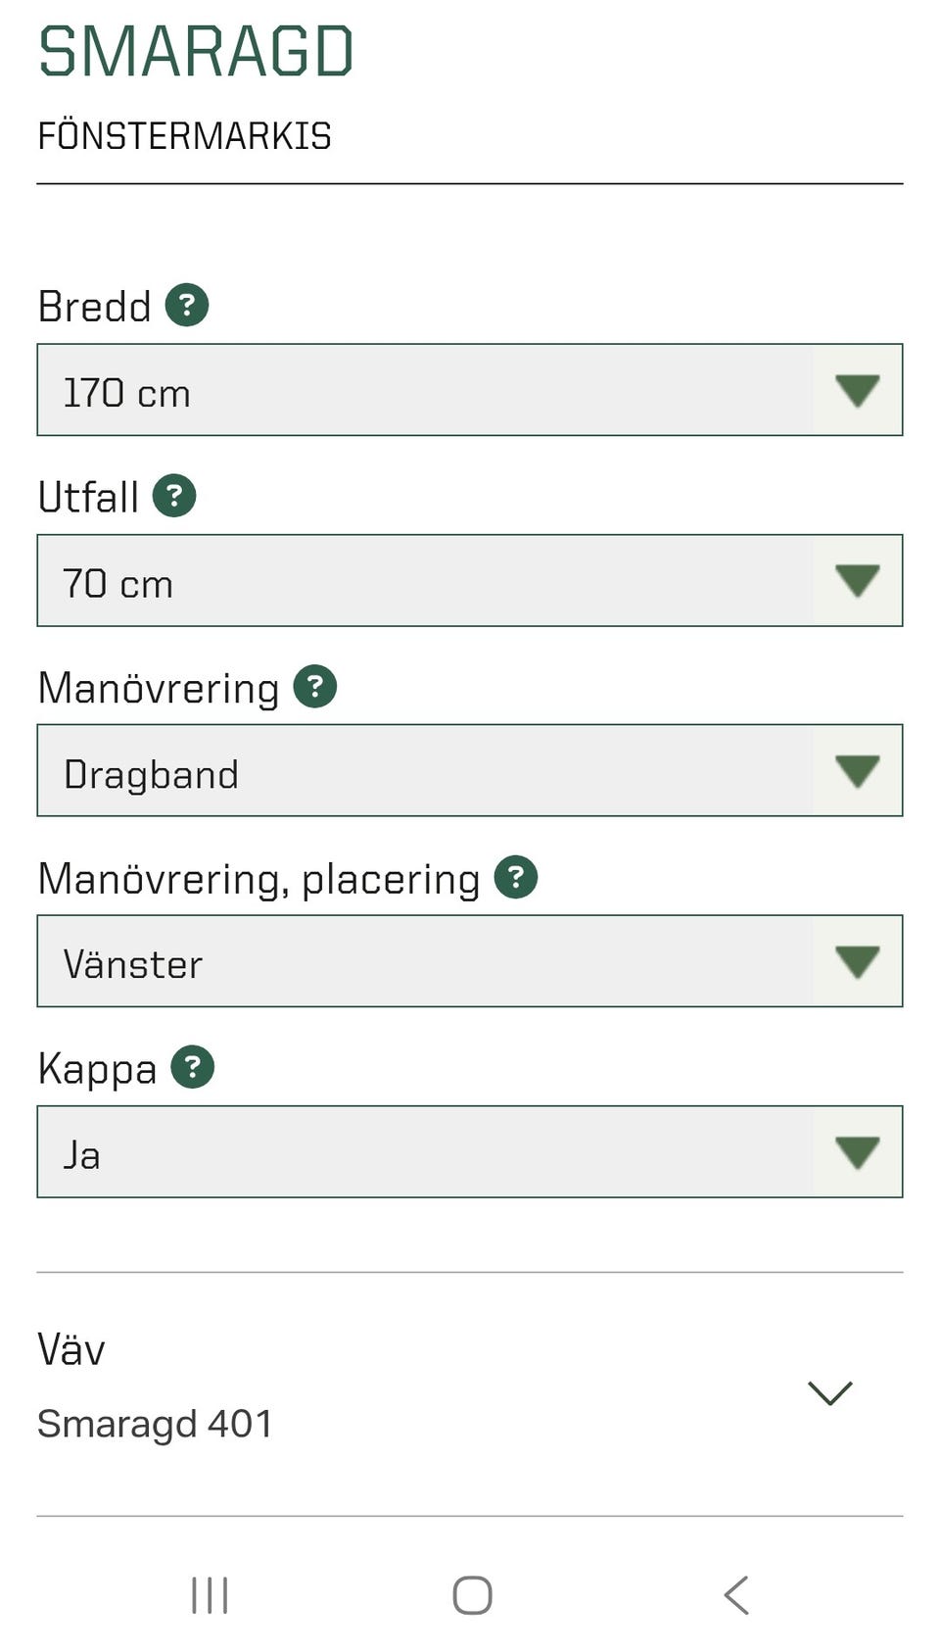Tap the Kappa help icon

tap(193, 1067)
